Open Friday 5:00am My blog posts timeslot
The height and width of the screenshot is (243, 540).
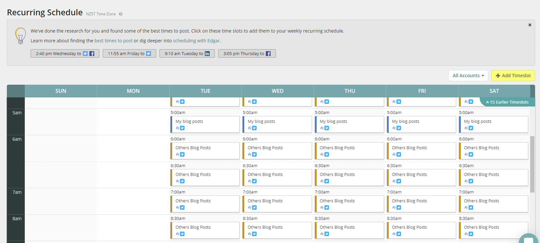tap(421, 124)
